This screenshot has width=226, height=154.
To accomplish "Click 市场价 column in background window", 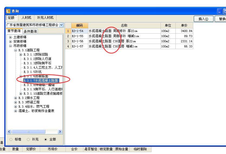I will click(53, 149).
